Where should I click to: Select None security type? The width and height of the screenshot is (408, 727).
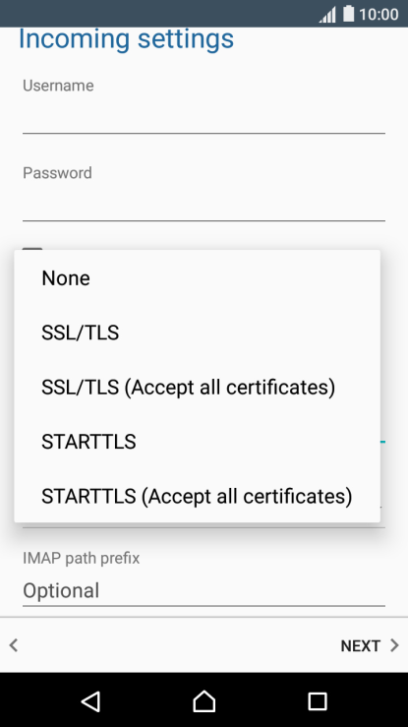(x=198, y=278)
